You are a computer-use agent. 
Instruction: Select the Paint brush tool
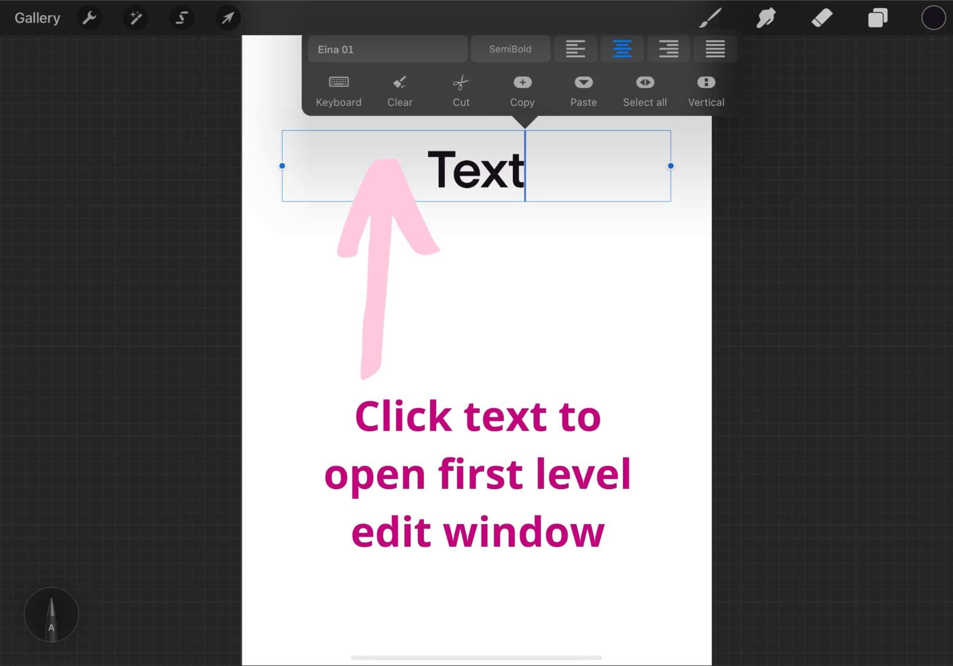tap(709, 18)
